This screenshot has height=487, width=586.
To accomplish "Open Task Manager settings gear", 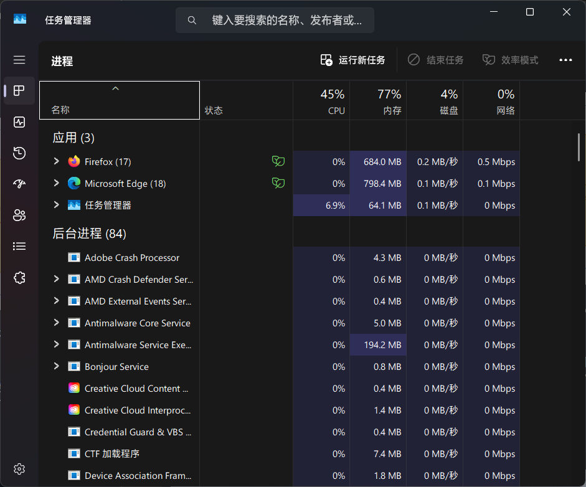I will (x=19, y=468).
